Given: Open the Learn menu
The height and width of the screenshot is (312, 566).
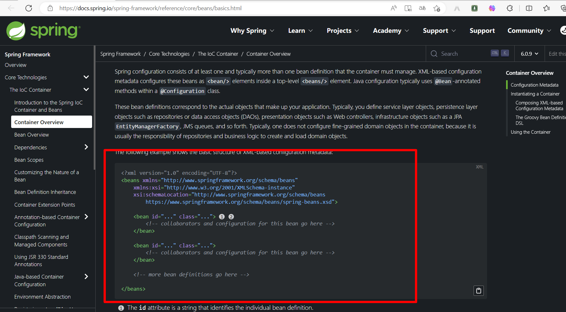Looking at the screenshot, I should pos(300,31).
